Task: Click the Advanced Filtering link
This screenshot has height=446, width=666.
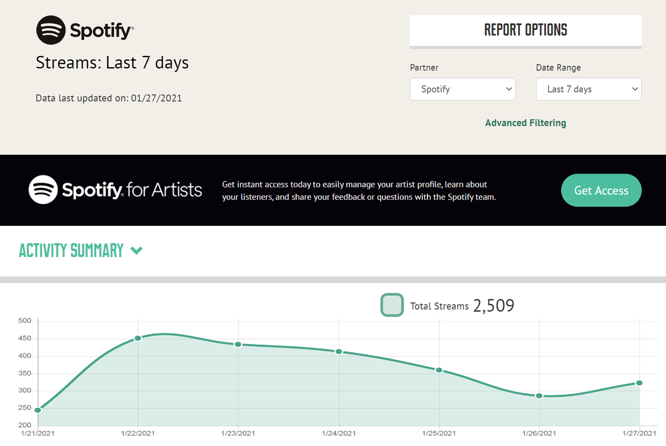Action: (525, 123)
